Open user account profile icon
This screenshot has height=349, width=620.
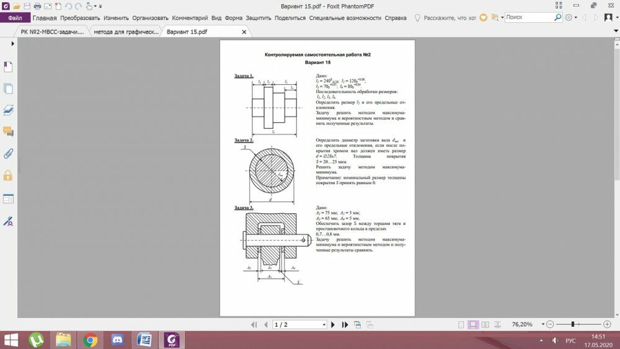609,17
